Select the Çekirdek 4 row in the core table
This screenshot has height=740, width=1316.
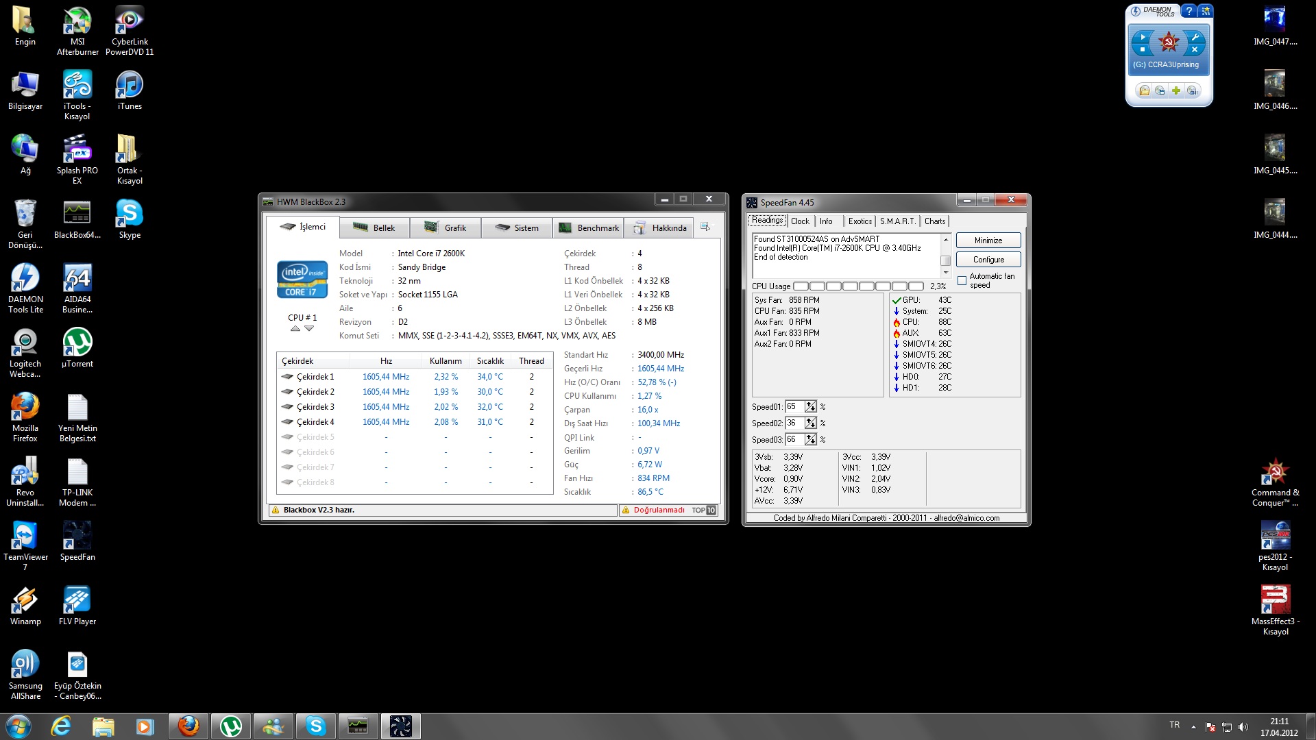[415, 422]
